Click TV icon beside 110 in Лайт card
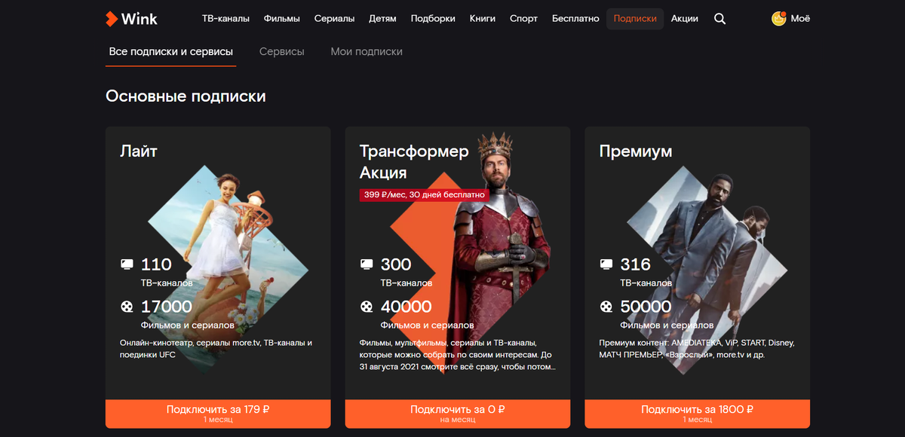 (x=127, y=264)
